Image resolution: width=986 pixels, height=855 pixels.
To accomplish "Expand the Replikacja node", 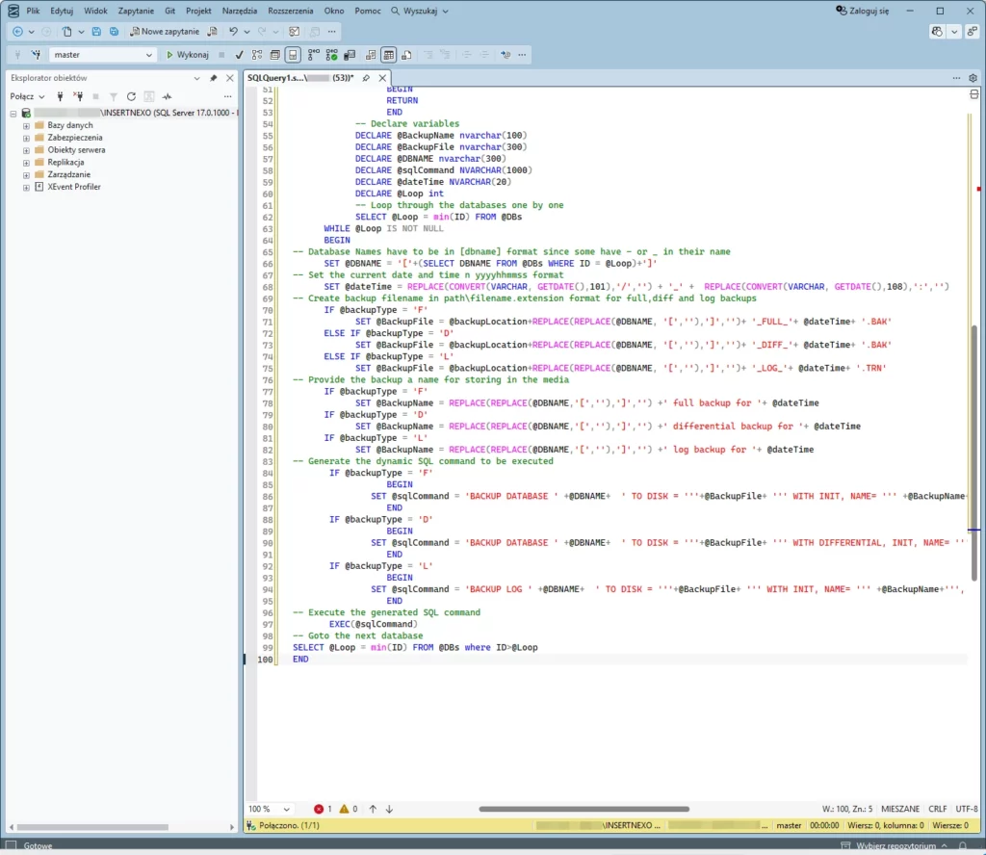I will click(26, 163).
